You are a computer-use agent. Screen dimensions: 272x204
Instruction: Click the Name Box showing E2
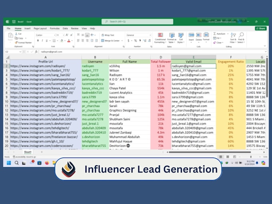(x=13, y=52)
